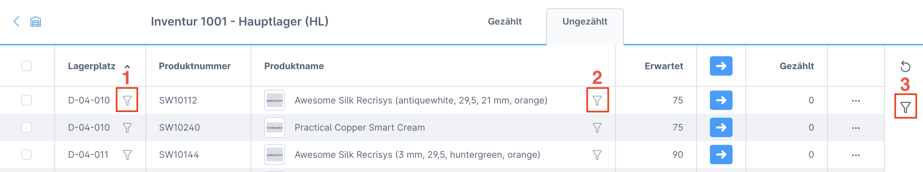Screen dimensions: 923x172
Task: Filter by Lagerplatz D-04-010 in SW10112 row
Action: 127,101
